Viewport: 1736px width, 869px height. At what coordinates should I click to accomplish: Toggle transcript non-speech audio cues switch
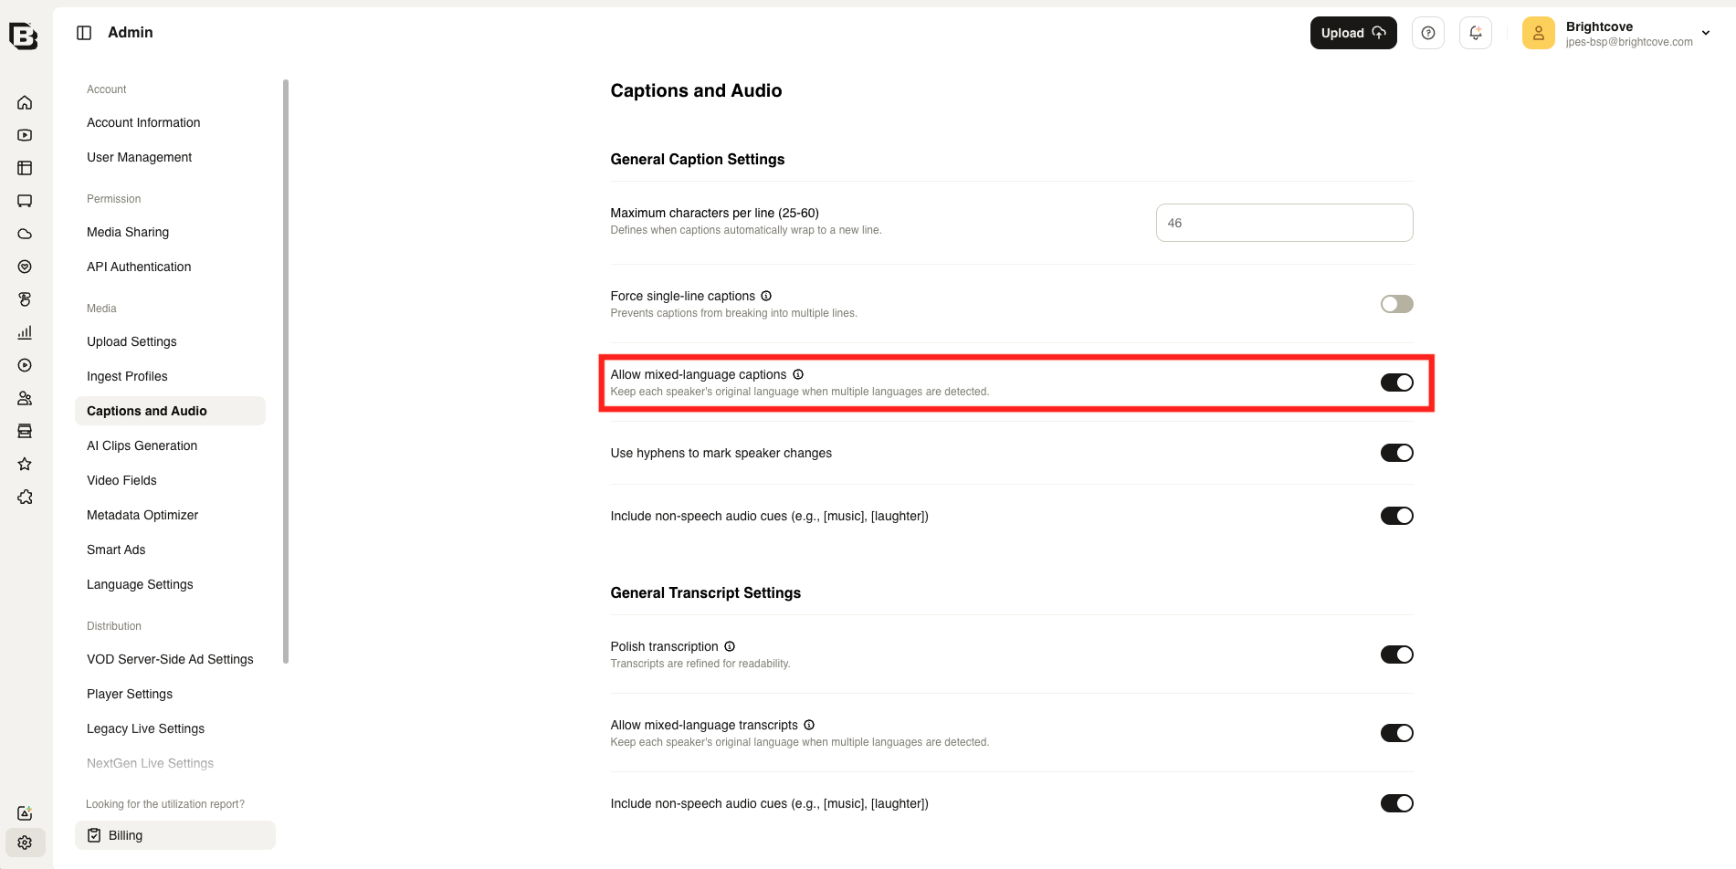point(1396,803)
